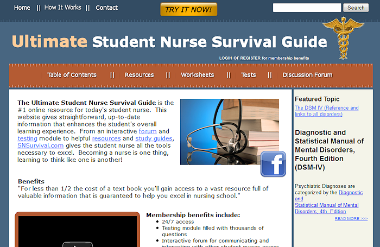Follow the testing link in paragraph

pyautogui.click(x=27, y=138)
